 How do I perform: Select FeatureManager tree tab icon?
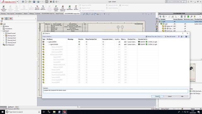pos(2,19)
